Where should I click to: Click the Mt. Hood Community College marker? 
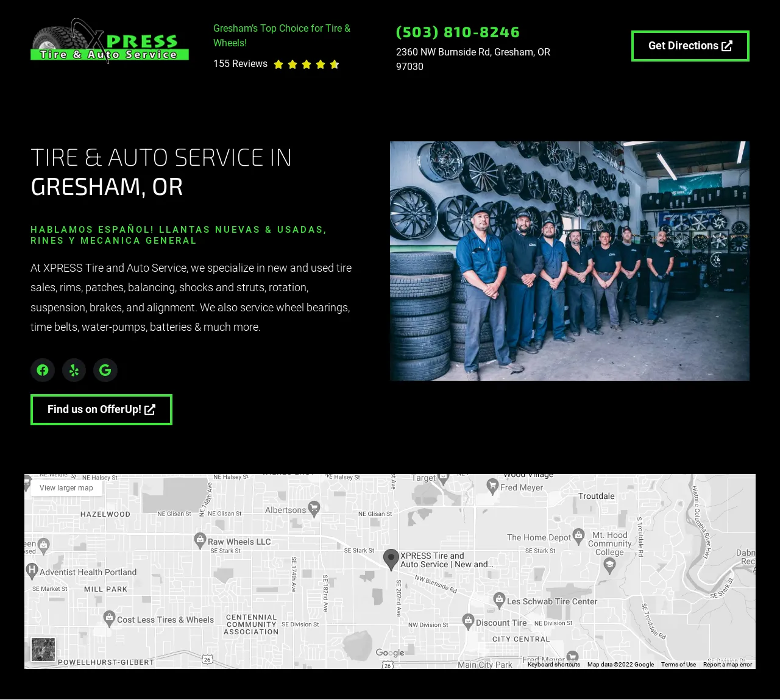point(610,567)
